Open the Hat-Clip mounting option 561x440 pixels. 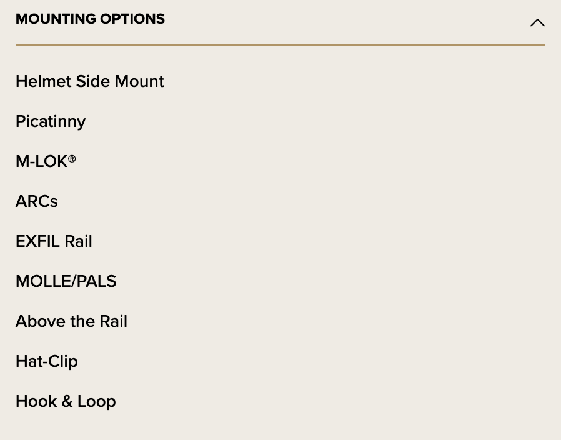[47, 362]
